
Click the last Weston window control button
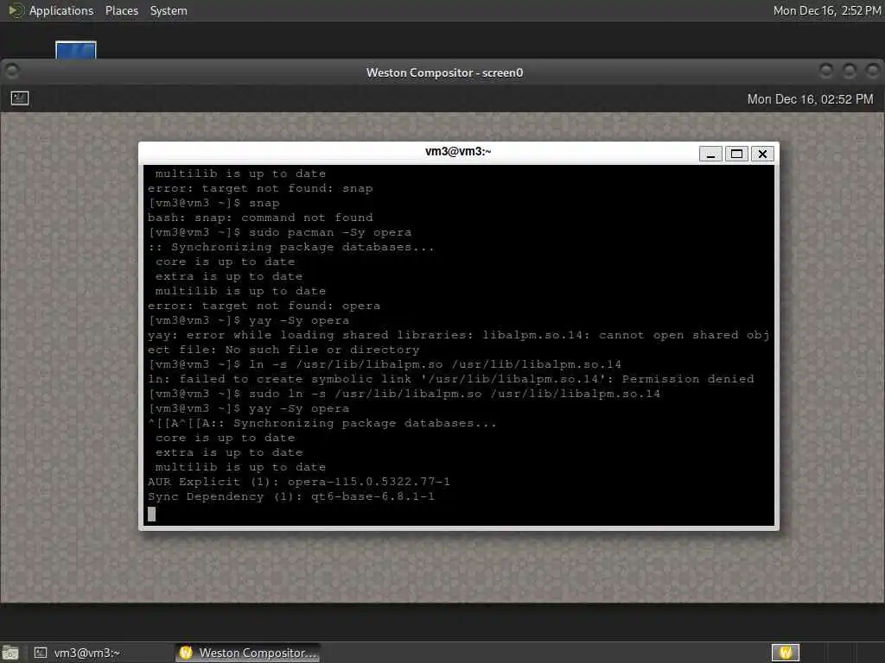pos(873,71)
